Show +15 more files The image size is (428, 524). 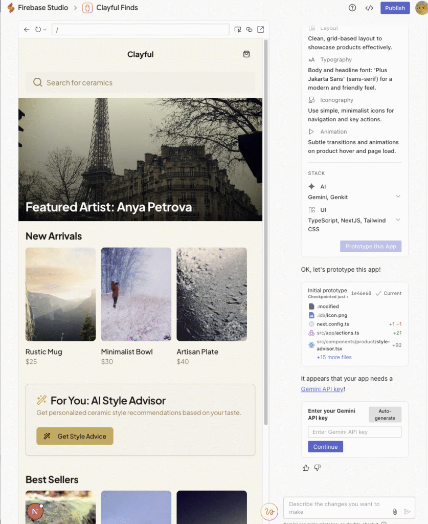pyautogui.click(x=334, y=357)
